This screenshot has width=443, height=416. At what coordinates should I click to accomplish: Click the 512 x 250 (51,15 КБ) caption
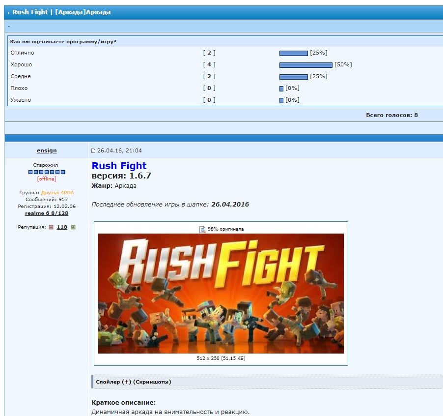pos(221,358)
